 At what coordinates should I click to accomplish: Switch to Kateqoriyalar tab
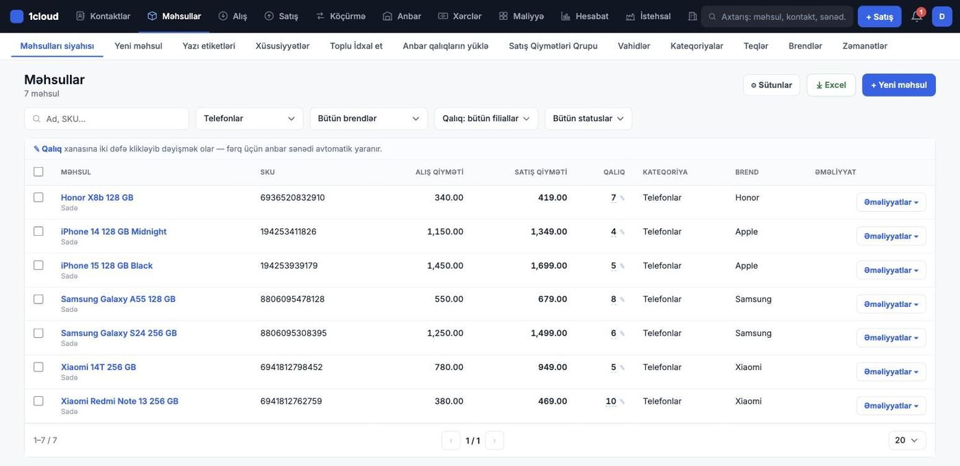click(697, 46)
